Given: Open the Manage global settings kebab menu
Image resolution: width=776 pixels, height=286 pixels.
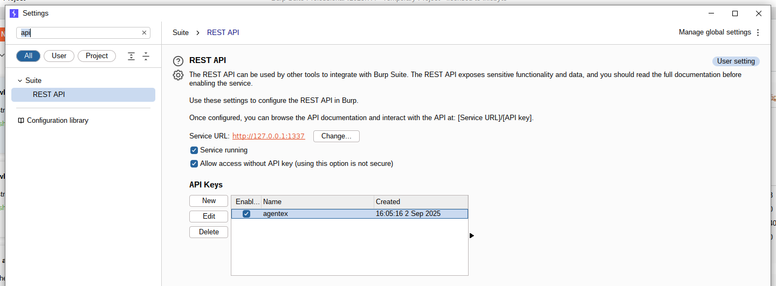Looking at the screenshot, I should pos(758,32).
